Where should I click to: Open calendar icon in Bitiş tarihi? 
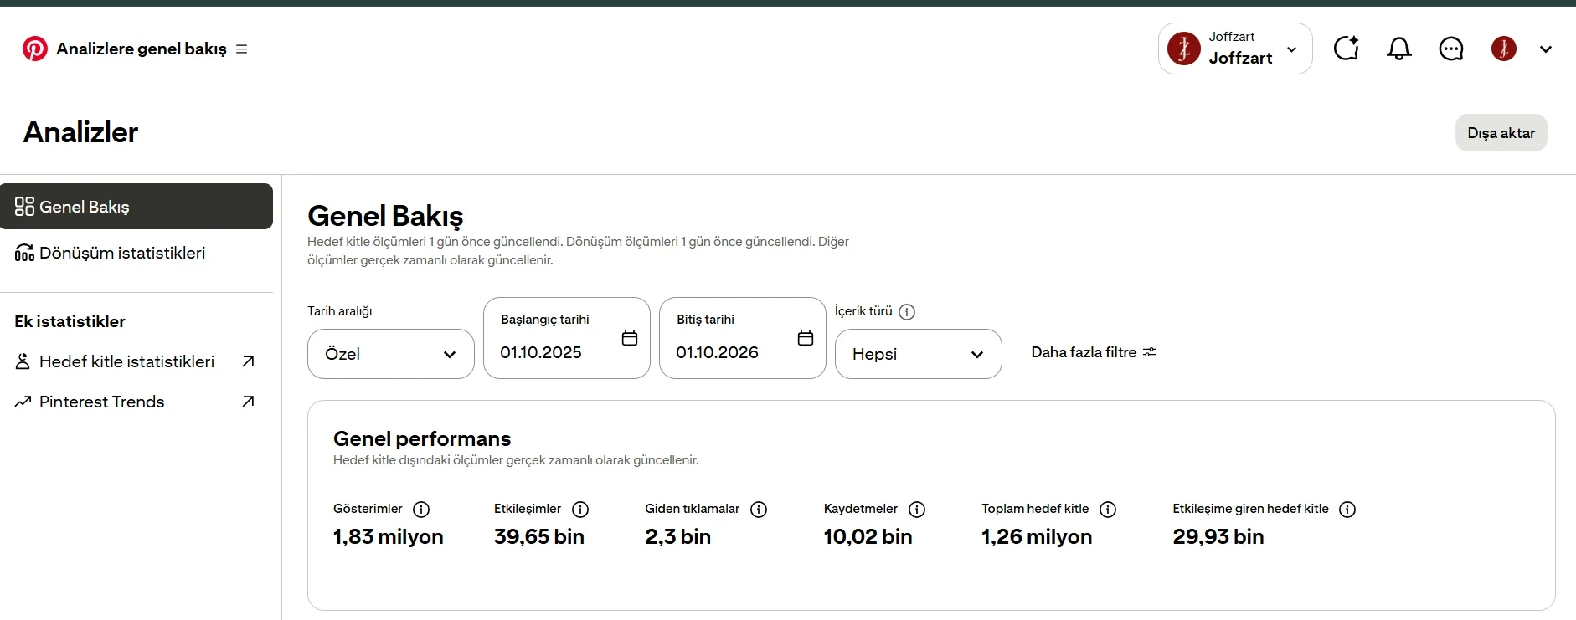[x=806, y=338]
